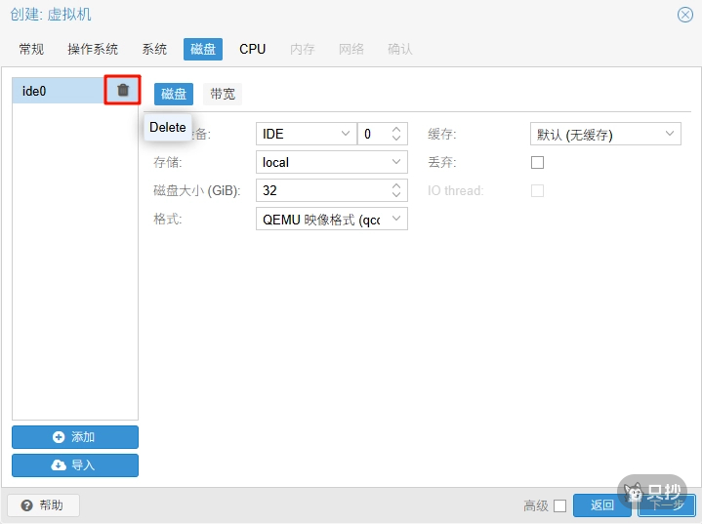Click the device number stepper field
The width and height of the screenshot is (702, 524).
pos(374,134)
